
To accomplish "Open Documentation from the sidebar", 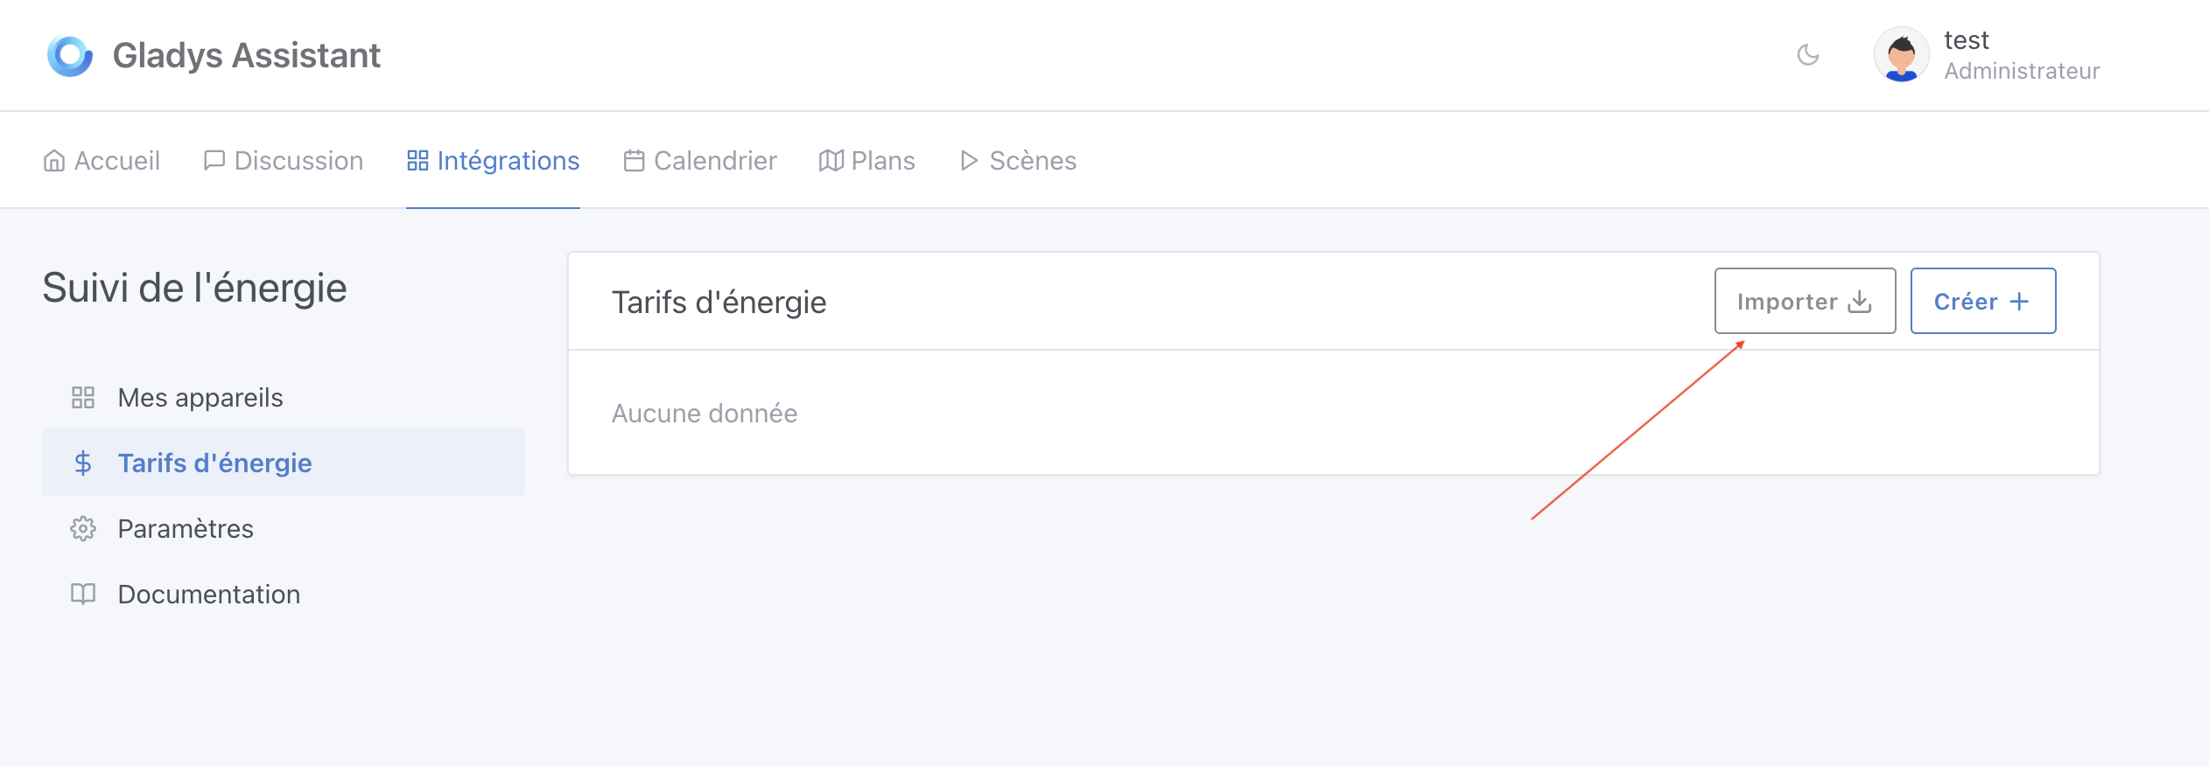I will (x=208, y=595).
